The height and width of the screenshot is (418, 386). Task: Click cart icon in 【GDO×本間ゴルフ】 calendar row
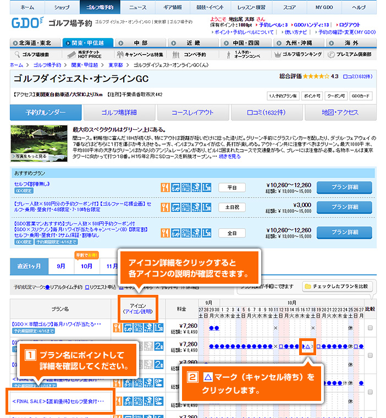128,328
